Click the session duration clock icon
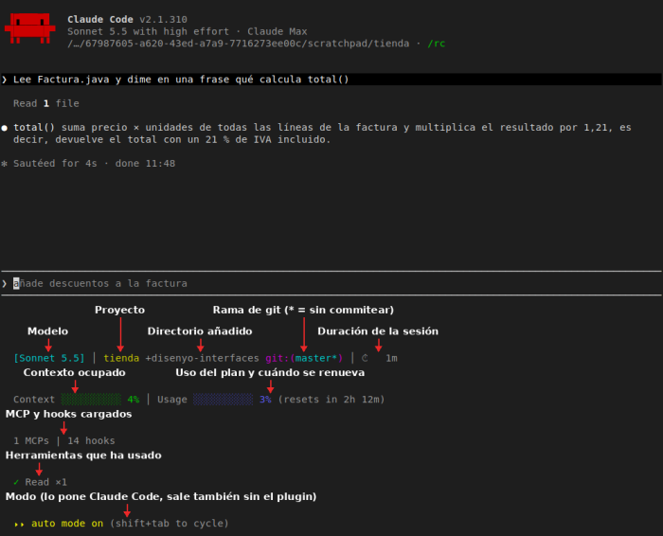This screenshot has height=536, width=663. click(x=365, y=358)
